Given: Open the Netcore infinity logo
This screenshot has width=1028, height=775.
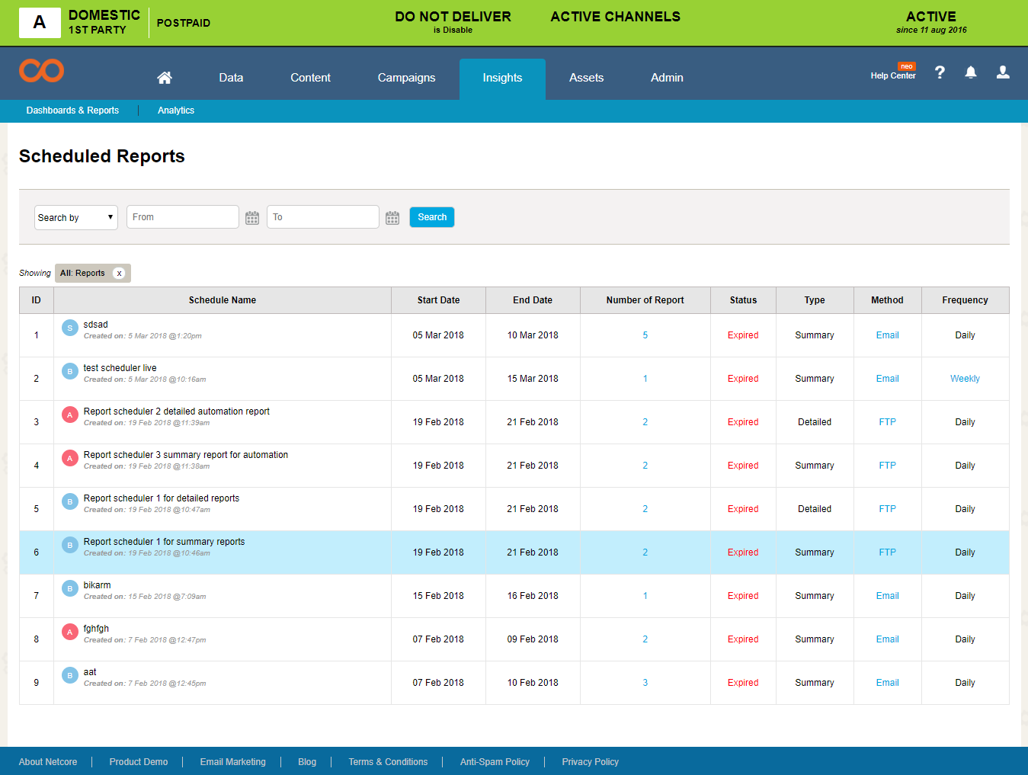Looking at the screenshot, I should (41, 71).
